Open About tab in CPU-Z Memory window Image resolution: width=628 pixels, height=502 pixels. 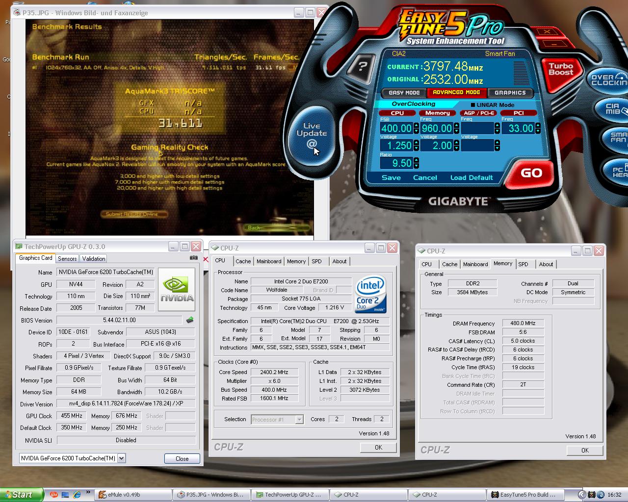pos(546,264)
